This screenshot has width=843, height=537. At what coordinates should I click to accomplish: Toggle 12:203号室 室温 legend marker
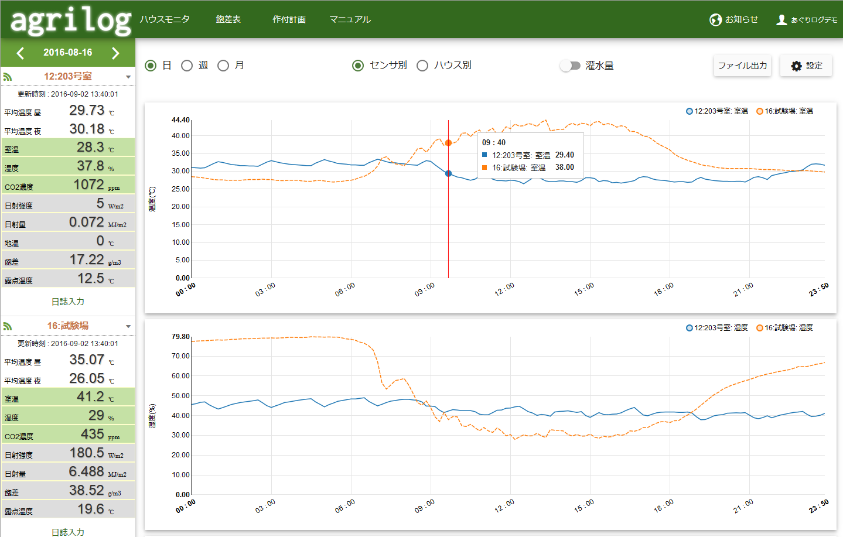(x=690, y=111)
